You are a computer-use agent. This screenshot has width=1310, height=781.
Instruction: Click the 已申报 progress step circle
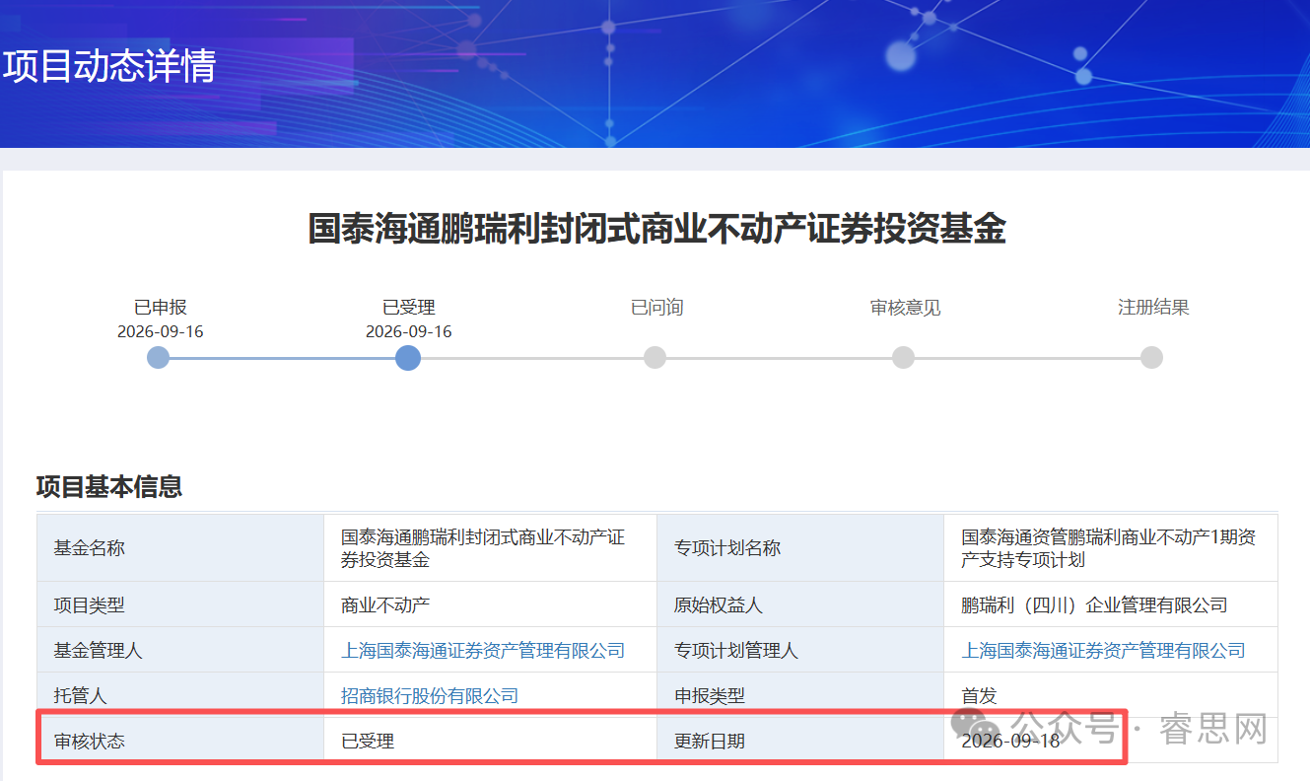click(x=159, y=357)
